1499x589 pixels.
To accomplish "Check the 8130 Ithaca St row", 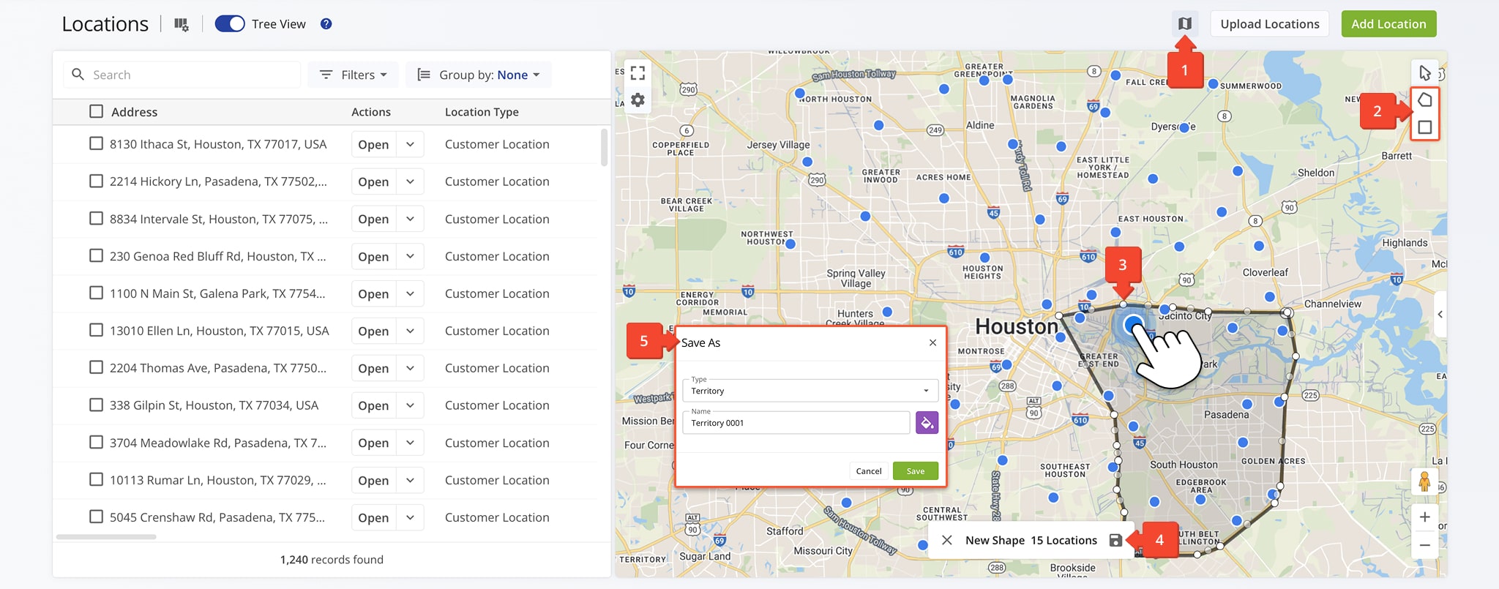I will point(96,143).
